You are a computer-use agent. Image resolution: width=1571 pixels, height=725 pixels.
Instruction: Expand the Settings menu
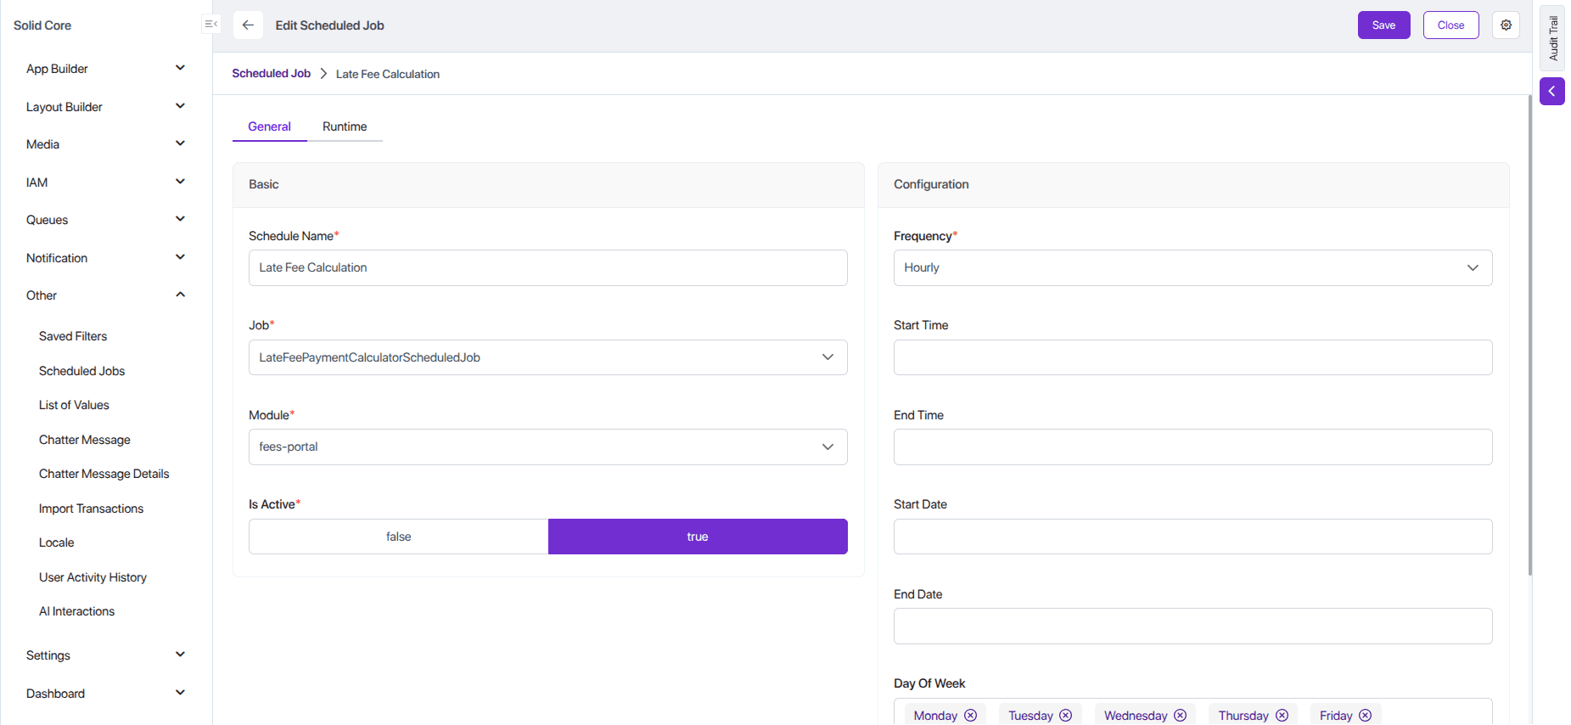click(x=105, y=655)
